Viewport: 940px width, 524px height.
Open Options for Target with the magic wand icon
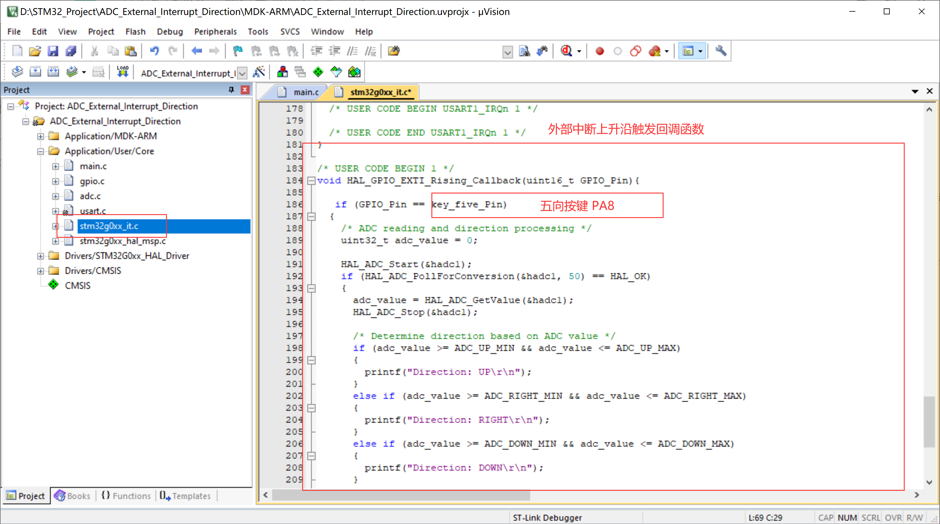[259, 72]
